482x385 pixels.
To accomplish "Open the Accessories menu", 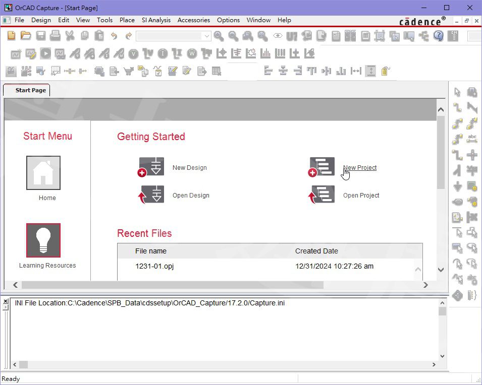I will pyautogui.click(x=194, y=20).
